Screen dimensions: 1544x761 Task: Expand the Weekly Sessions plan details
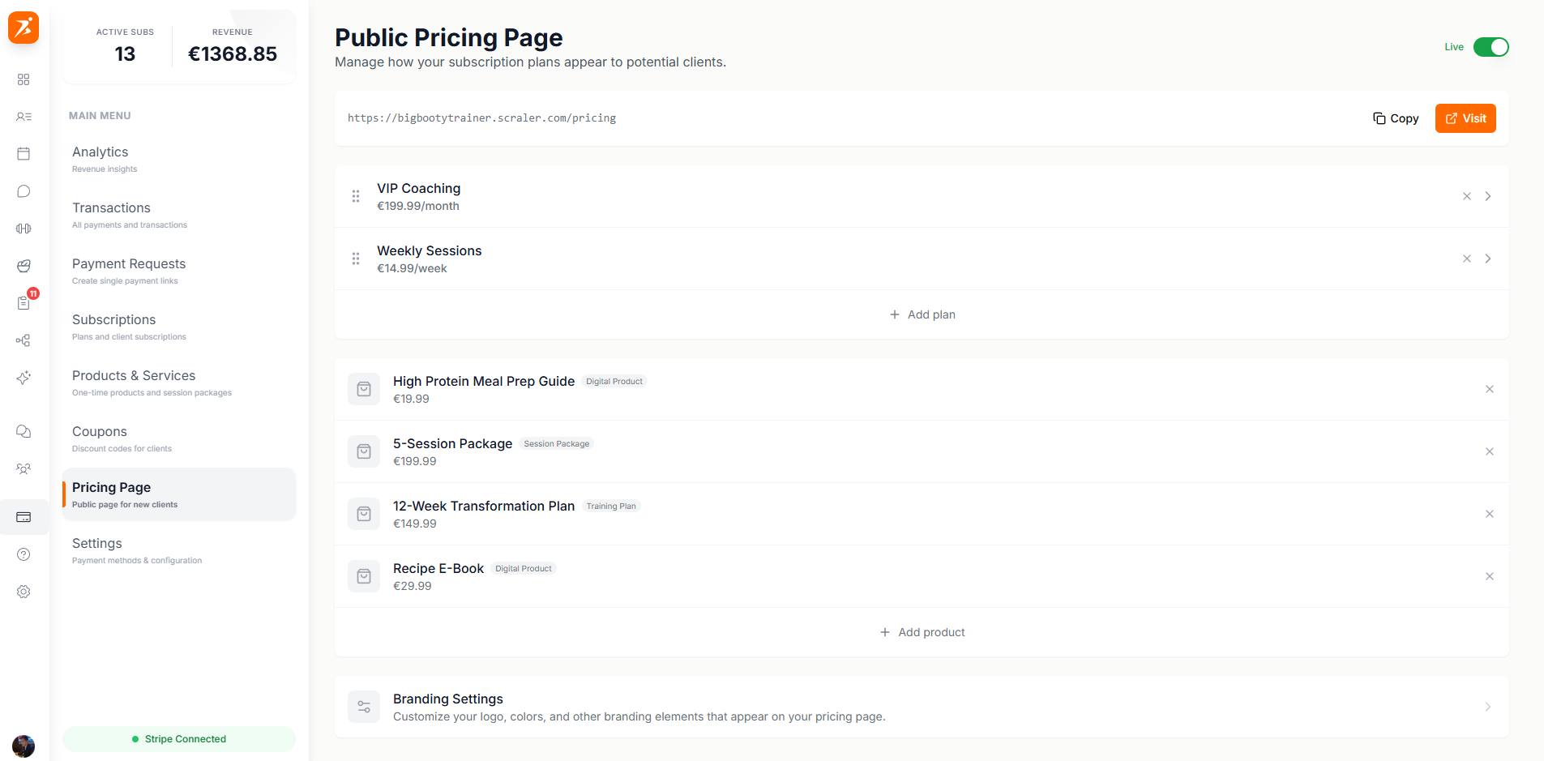tap(1488, 259)
